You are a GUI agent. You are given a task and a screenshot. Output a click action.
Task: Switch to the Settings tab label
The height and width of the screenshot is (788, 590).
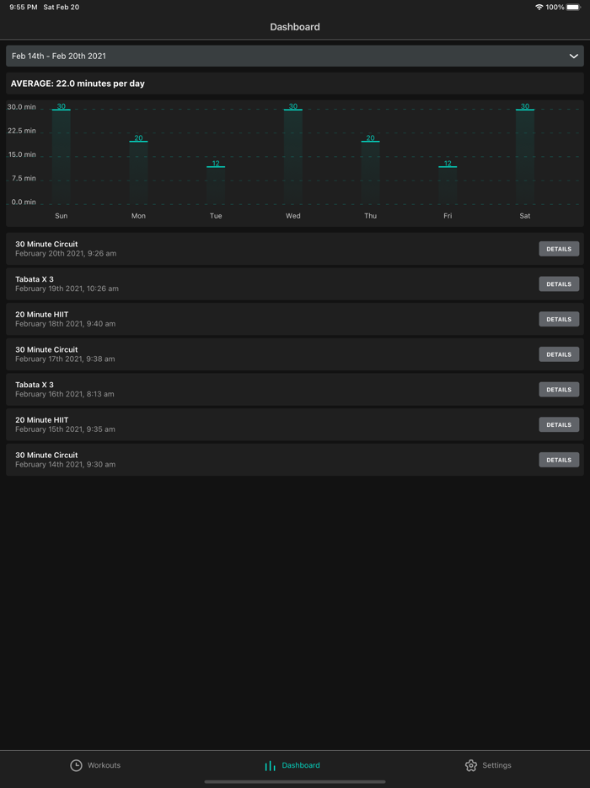(x=496, y=765)
